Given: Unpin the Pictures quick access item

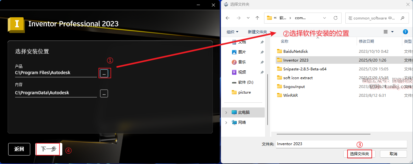Looking at the screenshot, I should point(262,52).
